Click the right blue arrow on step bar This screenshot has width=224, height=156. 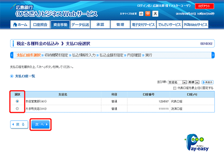[213, 55]
